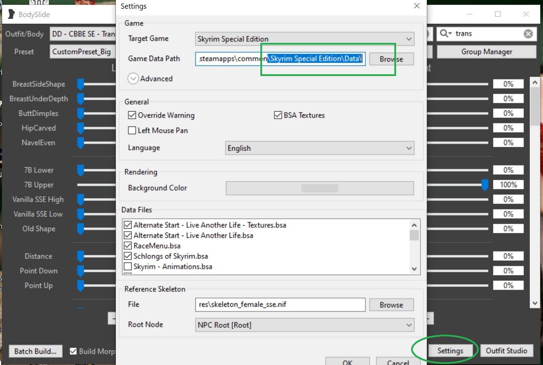Browse for the Game Data Path

coord(392,59)
